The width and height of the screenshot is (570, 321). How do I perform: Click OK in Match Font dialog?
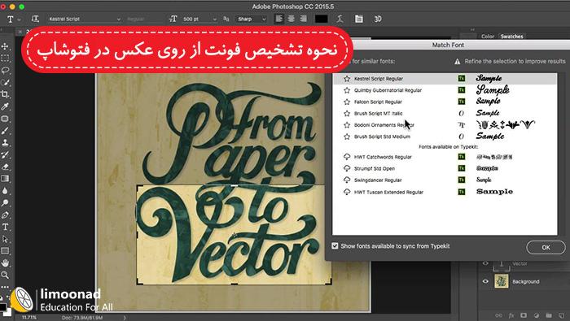[x=546, y=247]
